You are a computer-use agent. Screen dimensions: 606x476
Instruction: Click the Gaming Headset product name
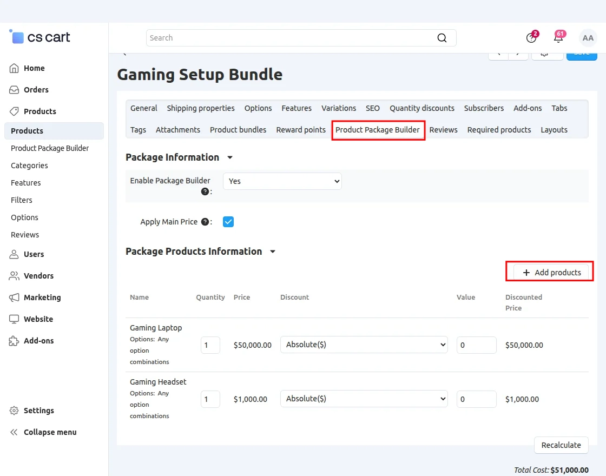[158, 382]
